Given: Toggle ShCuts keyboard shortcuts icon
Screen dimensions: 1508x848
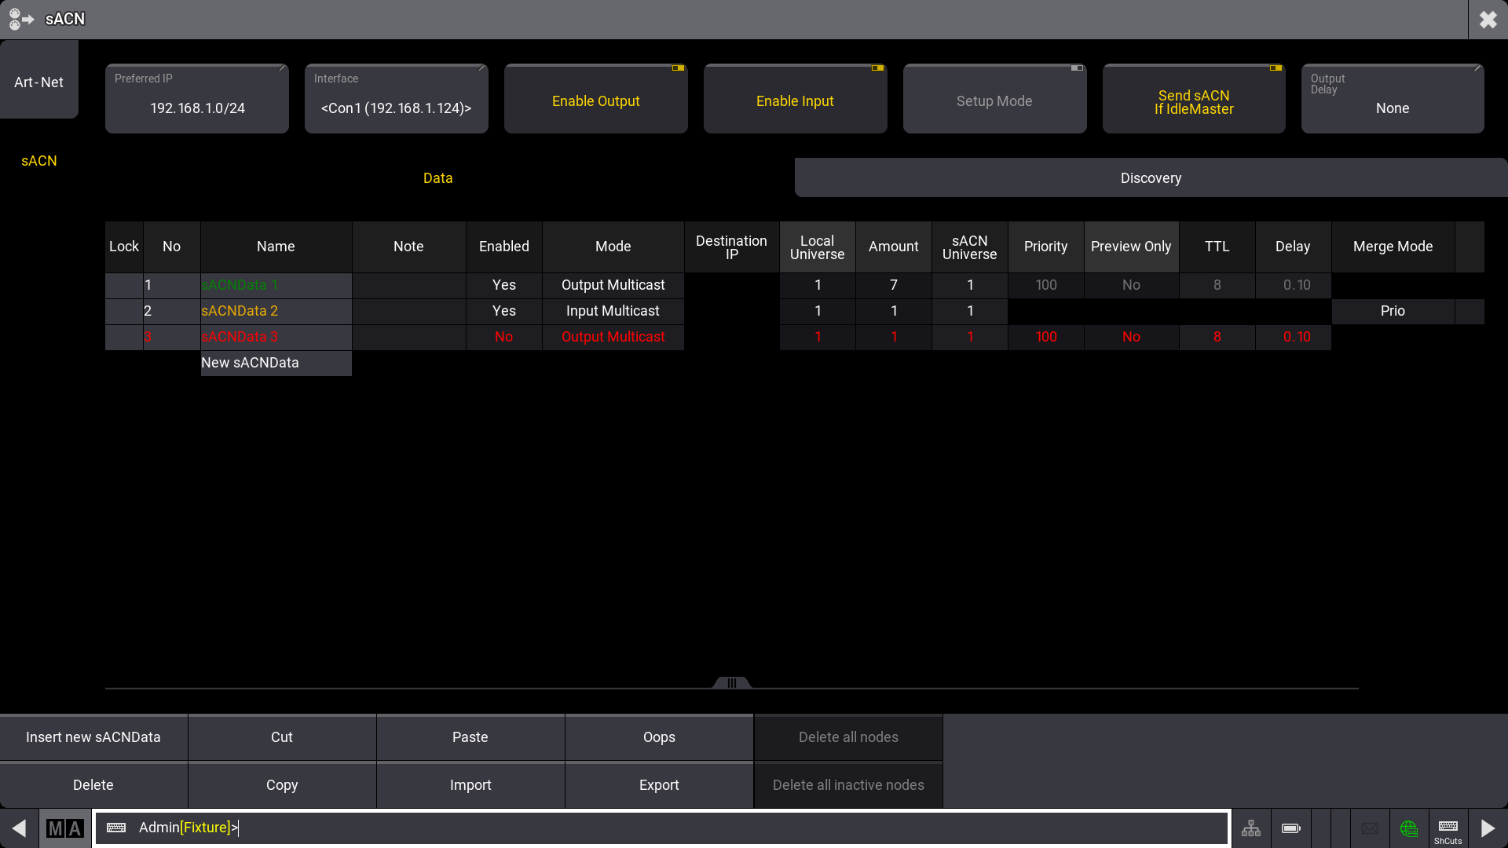Looking at the screenshot, I should coord(1448,830).
